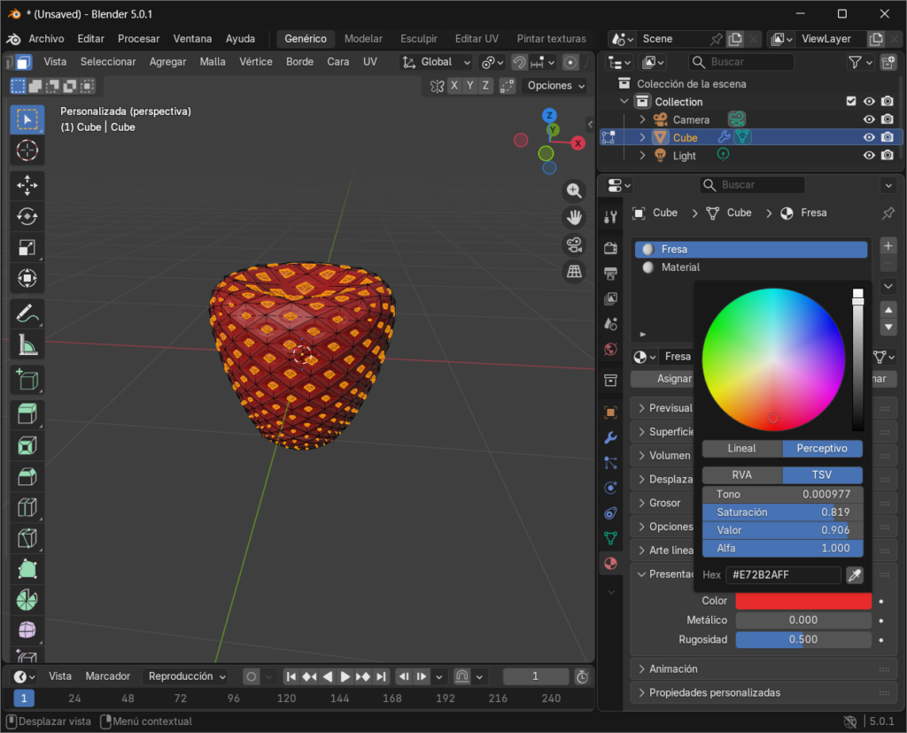Click the Lineal color space button

[741, 449]
